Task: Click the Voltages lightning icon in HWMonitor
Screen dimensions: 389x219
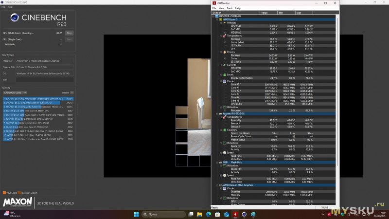Action: pyautogui.click(x=225, y=22)
